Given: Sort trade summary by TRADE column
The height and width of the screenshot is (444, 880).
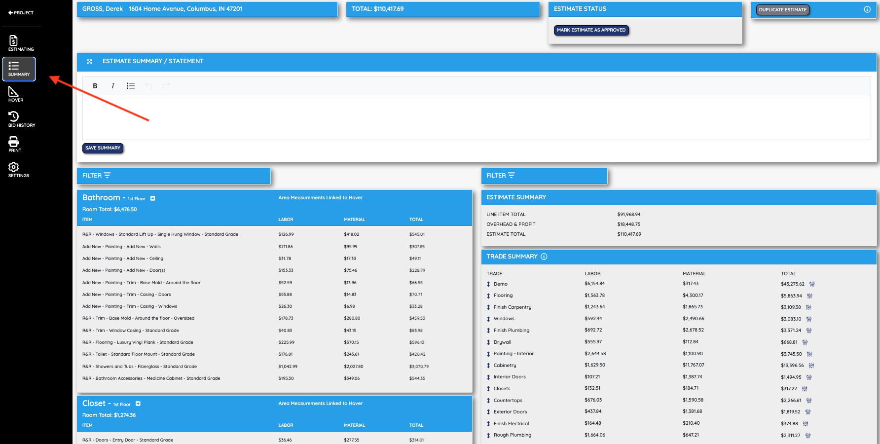Looking at the screenshot, I should coord(494,274).
